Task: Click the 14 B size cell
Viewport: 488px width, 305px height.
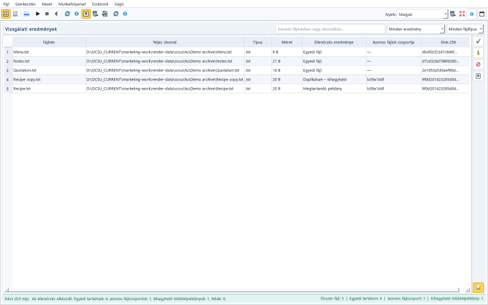Action: pyautogui.click(x=287, y=70)
